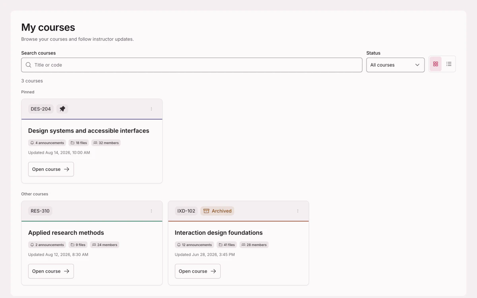
Task: Click the 3 courses count text
Action: (x=32, y=81)
